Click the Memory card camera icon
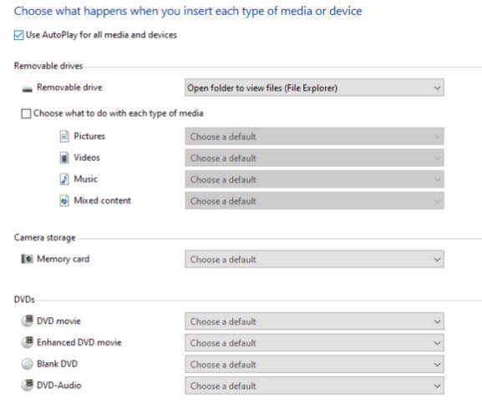The width and height of the screenshot is (482, 403). [x=27, y=259]
